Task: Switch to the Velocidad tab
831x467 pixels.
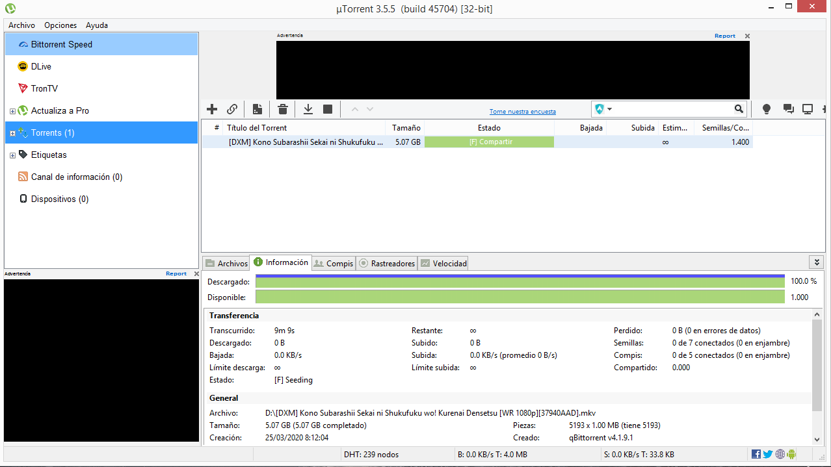Action: click(x=443, y=263)
